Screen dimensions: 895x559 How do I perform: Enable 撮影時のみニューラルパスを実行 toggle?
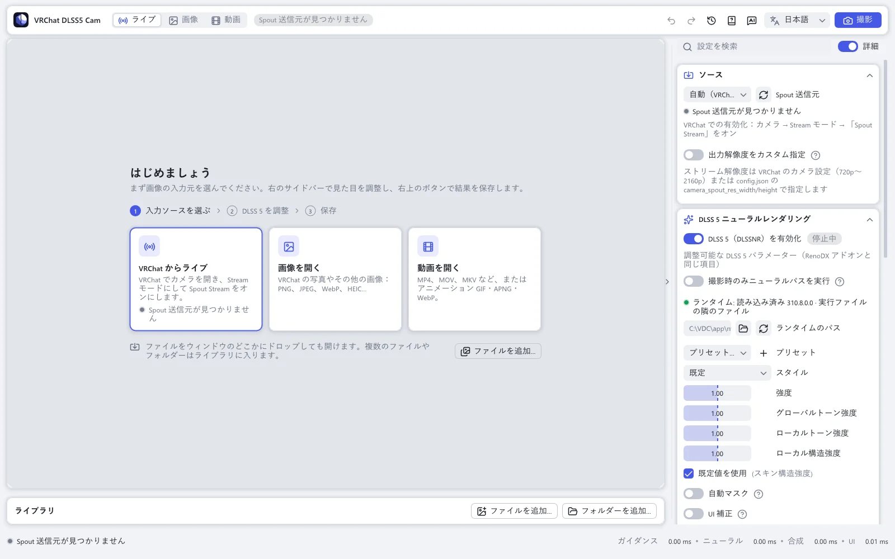tap(694, 281)
